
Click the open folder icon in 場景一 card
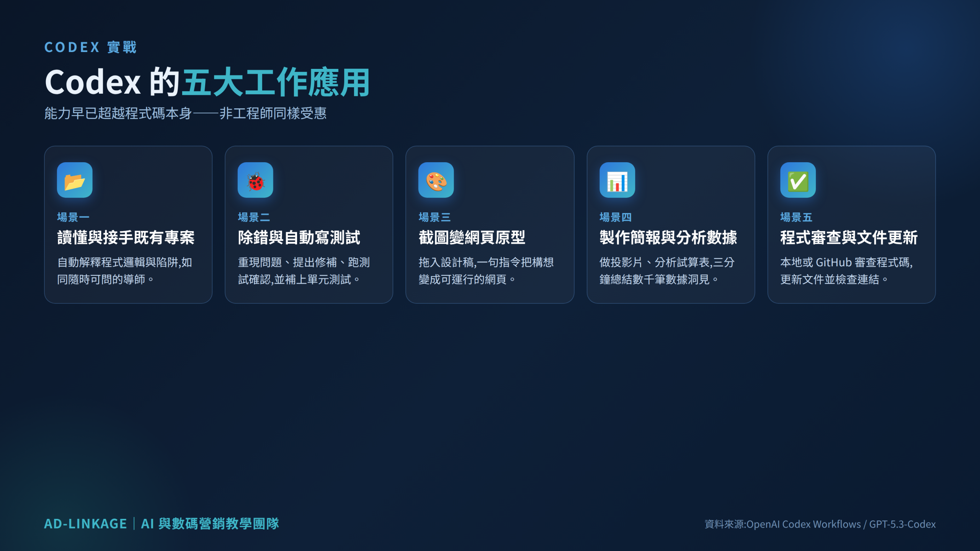75,180
